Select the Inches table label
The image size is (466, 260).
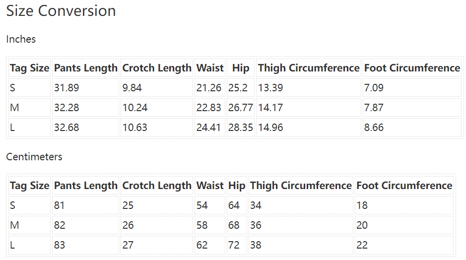[21, 39]
